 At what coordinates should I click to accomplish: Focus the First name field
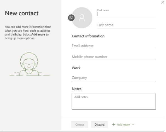tap(127, 14)
